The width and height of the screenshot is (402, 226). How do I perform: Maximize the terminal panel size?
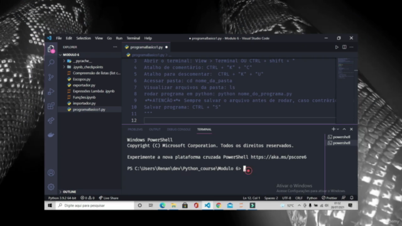(344, 129)
